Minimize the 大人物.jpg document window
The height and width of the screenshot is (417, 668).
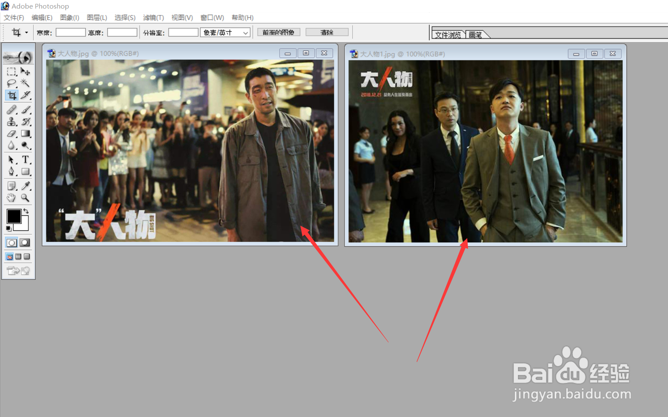point(288,53)
